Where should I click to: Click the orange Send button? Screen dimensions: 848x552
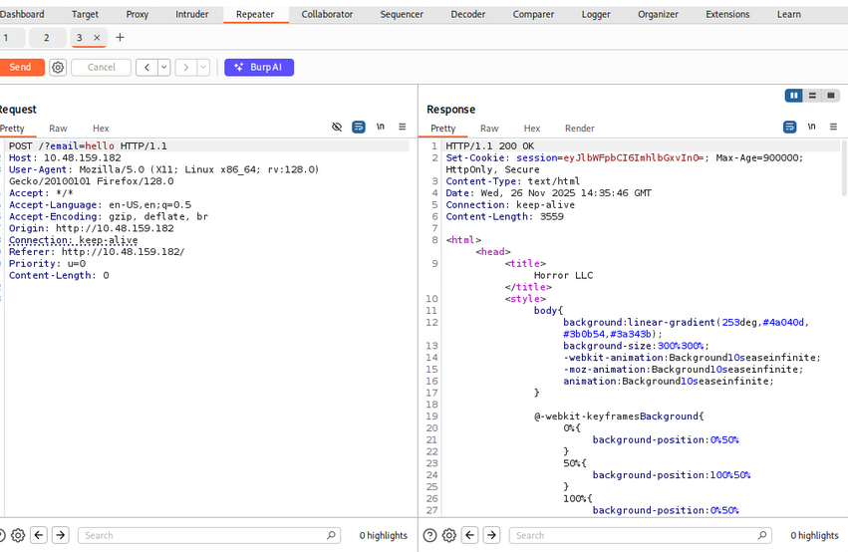[x=20, y=68]
